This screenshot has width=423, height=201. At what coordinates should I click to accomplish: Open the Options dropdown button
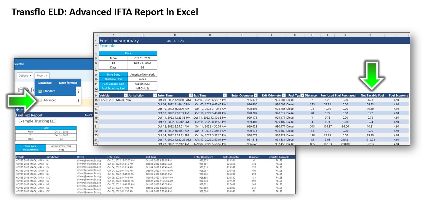25,76
